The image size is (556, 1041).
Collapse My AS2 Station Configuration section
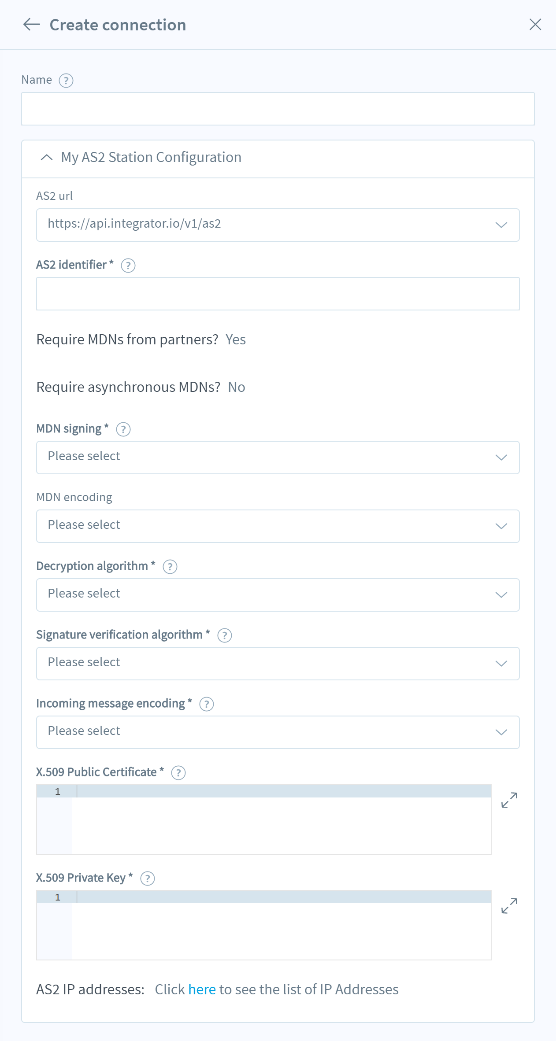[x=45, y=157]
